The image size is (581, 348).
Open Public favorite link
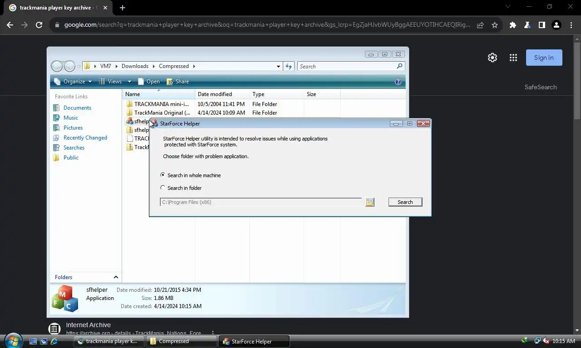(x=71, y=158)
